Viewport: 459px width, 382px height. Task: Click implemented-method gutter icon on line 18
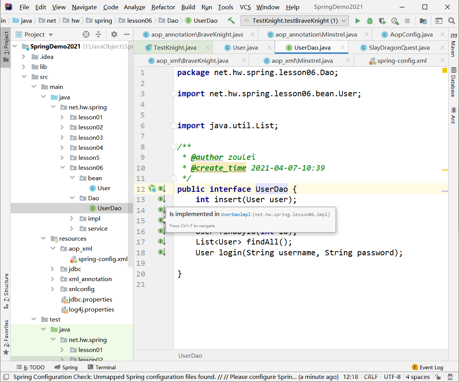tap(162, 252)
